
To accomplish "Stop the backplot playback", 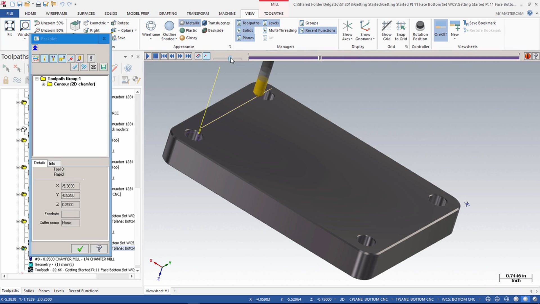I will (x=156, y=56).
